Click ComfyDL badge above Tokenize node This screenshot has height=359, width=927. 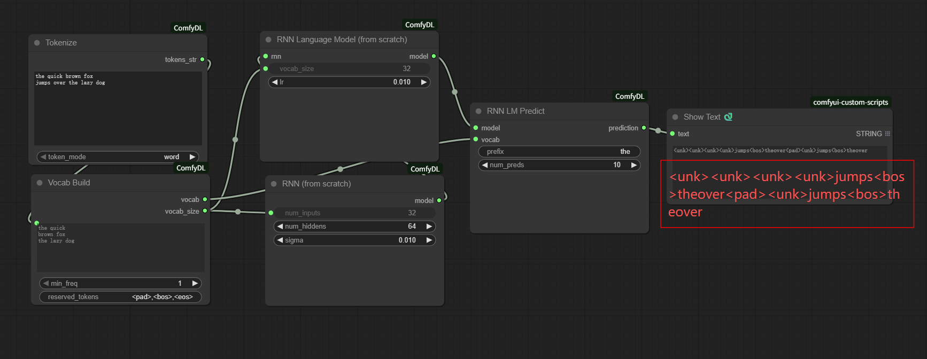(188, 28)
